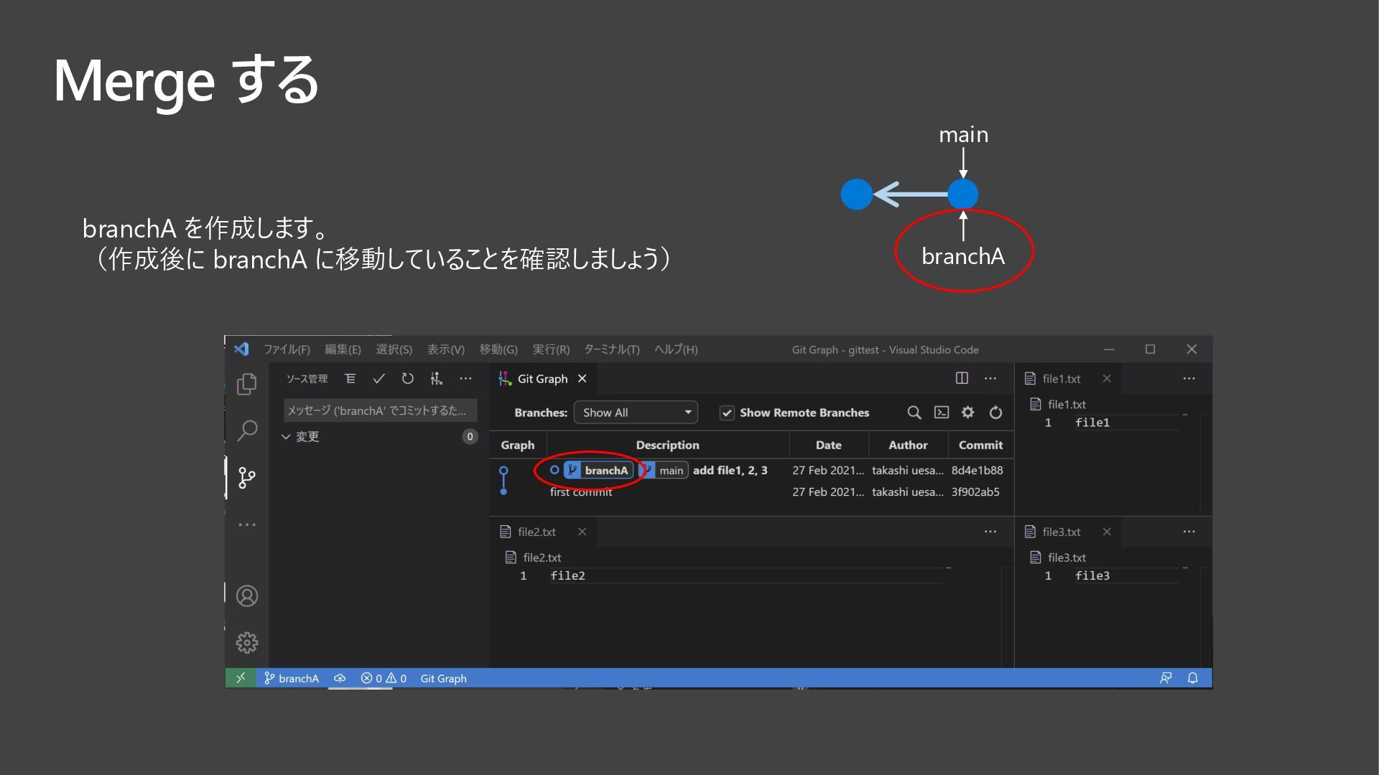The image size is (1379, 775).
Task: Open the ターミナル(T) menu
Action: coord(611,349)
